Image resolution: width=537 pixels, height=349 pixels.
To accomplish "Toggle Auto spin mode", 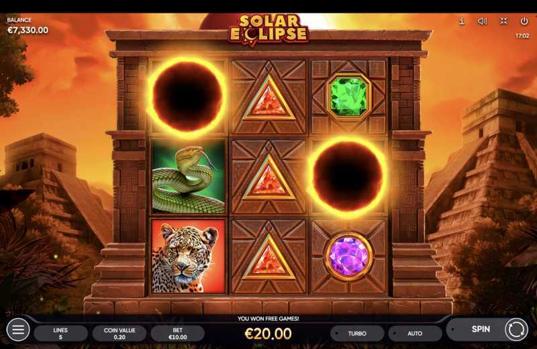I will (x=415, y=334).
